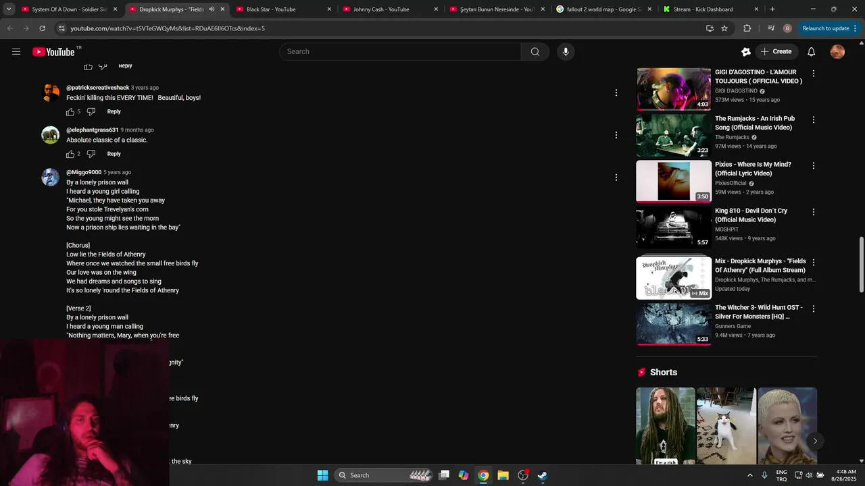Show next Shorts with arrow button
This screenshot has width=865, height=486.
tap(815, 441)
